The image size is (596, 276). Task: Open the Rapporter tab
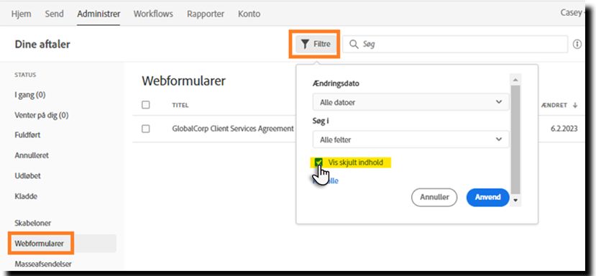coord(206,14)
